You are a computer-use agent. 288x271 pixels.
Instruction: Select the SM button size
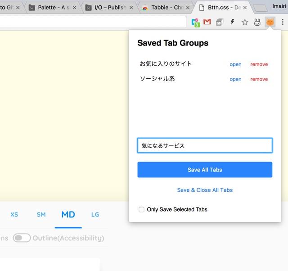point(41,215)
